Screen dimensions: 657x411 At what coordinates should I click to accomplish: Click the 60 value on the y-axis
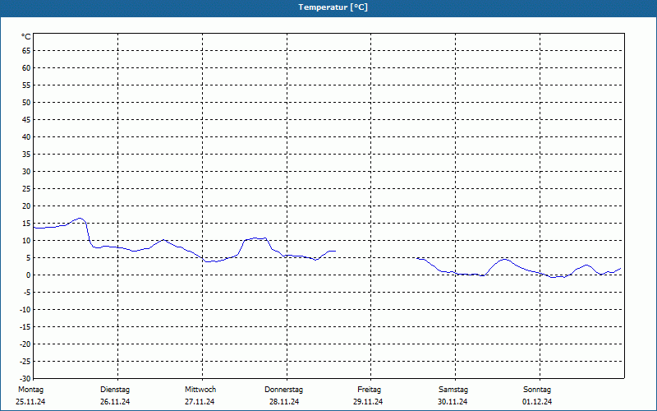[x=26, y=68]
